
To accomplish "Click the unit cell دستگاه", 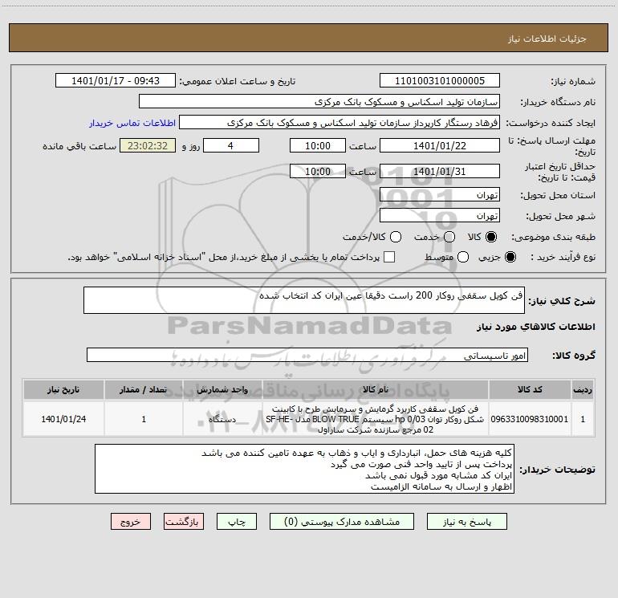I will 222,419.
